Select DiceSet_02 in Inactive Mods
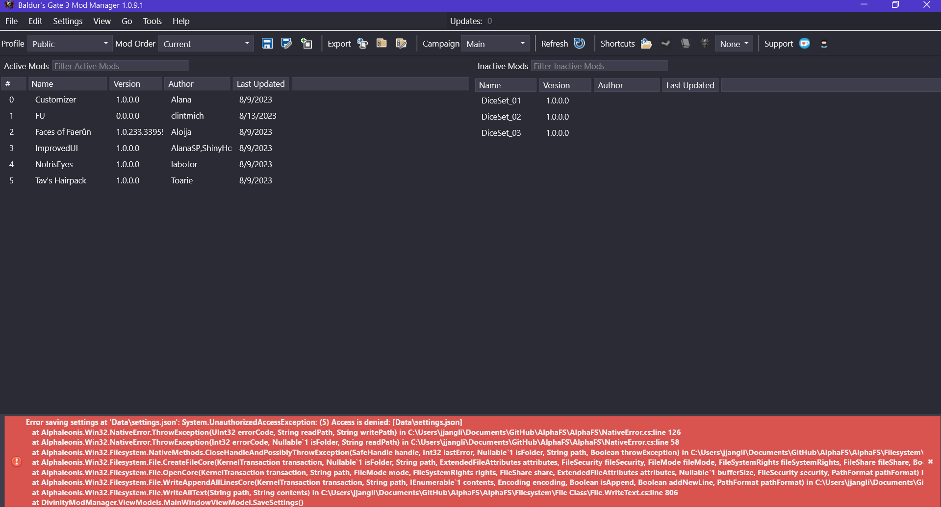The height and width of the screenshot is (507, 941). click(x=501, y=117)
